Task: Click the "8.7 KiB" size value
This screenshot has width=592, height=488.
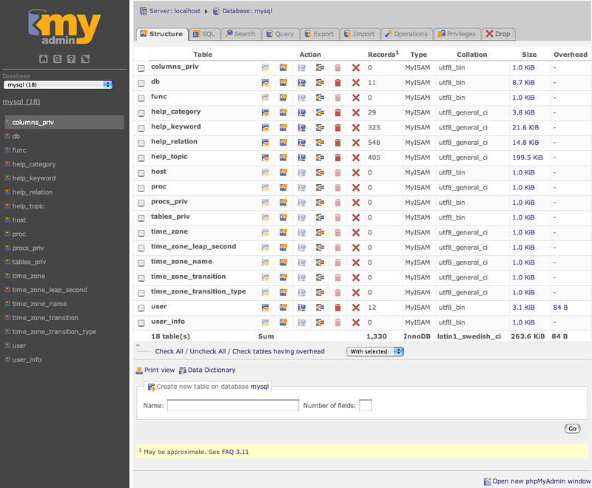Action: click(x=523, y=82)
